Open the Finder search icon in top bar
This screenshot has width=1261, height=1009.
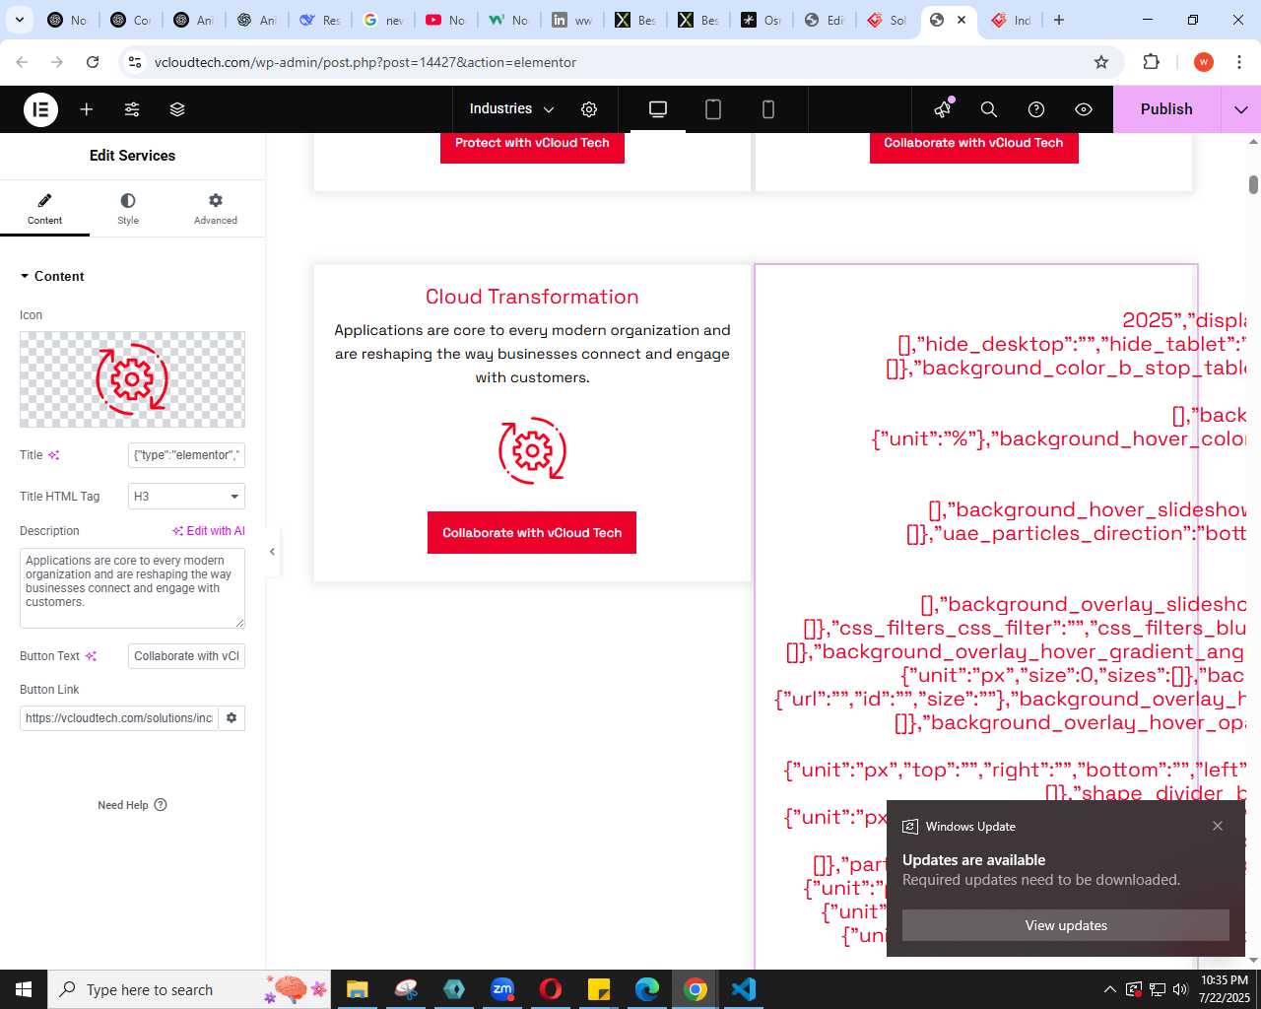(989, 109)
